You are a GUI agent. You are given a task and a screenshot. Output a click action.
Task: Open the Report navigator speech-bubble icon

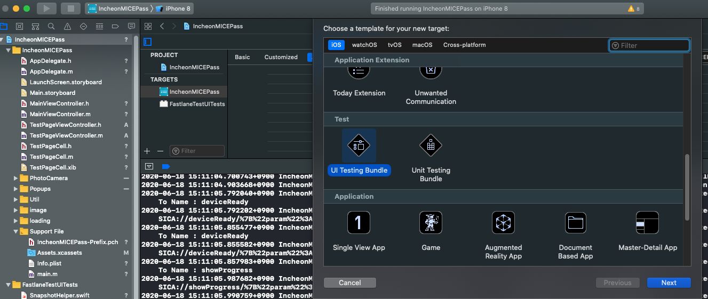coord(131,26)
